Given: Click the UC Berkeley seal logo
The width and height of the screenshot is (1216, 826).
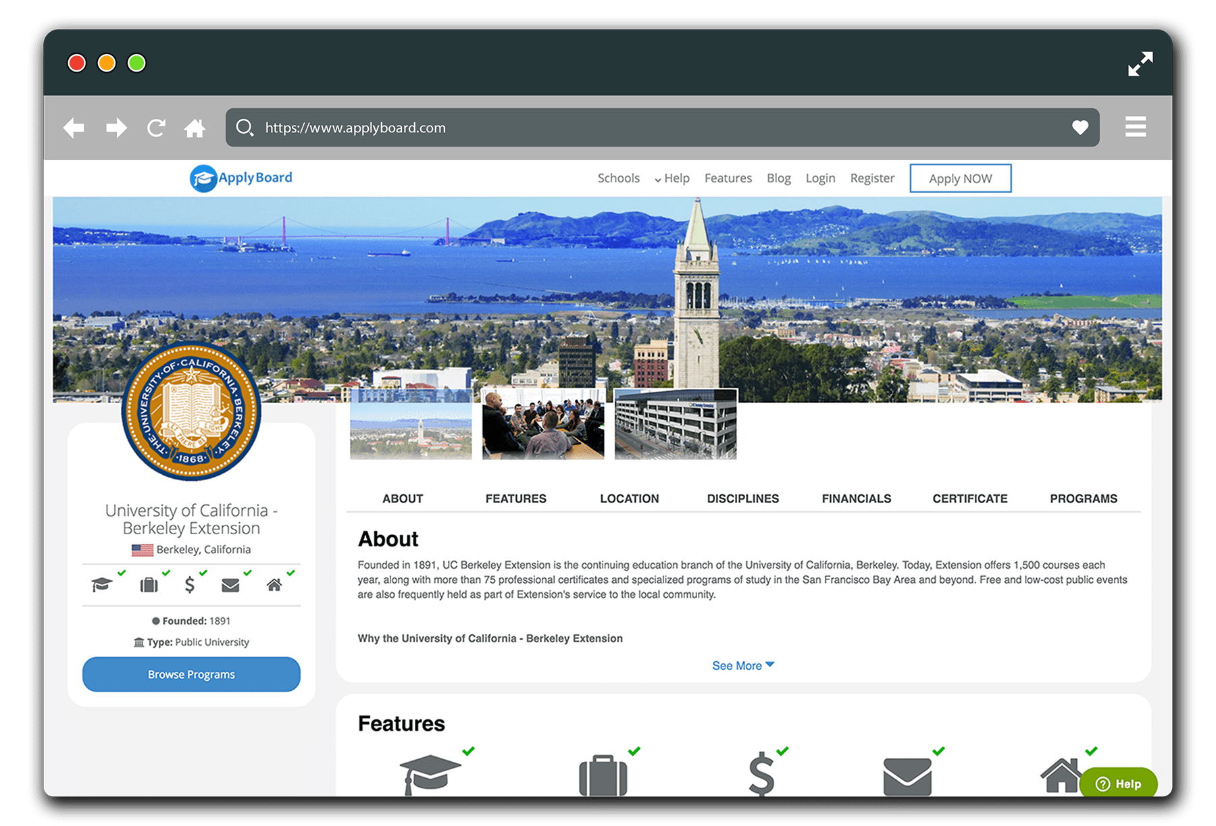Looking at the screenshot, I should pos(191,411).
